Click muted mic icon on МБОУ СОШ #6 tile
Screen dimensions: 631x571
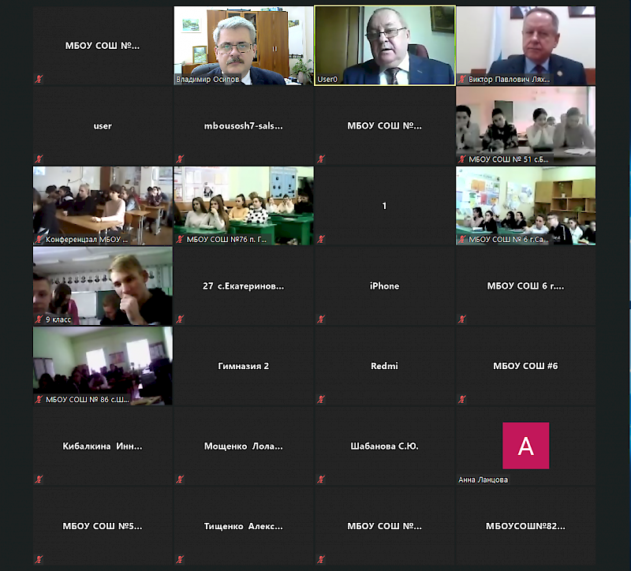pos(462,399)
